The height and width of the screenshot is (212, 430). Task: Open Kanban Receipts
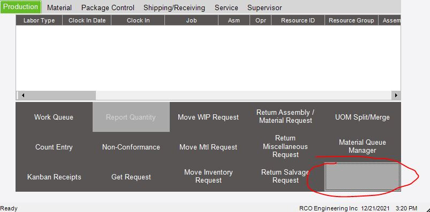click(x=54, y=177)
